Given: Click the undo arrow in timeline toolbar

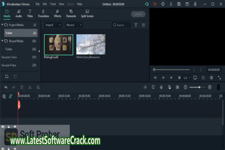Looking at the screenshot, I should tap(6, 87).
